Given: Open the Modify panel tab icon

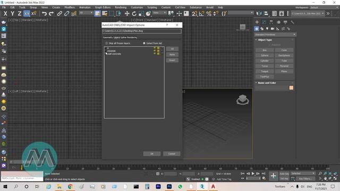Looking at the screenshot, I should coord(264,22).
